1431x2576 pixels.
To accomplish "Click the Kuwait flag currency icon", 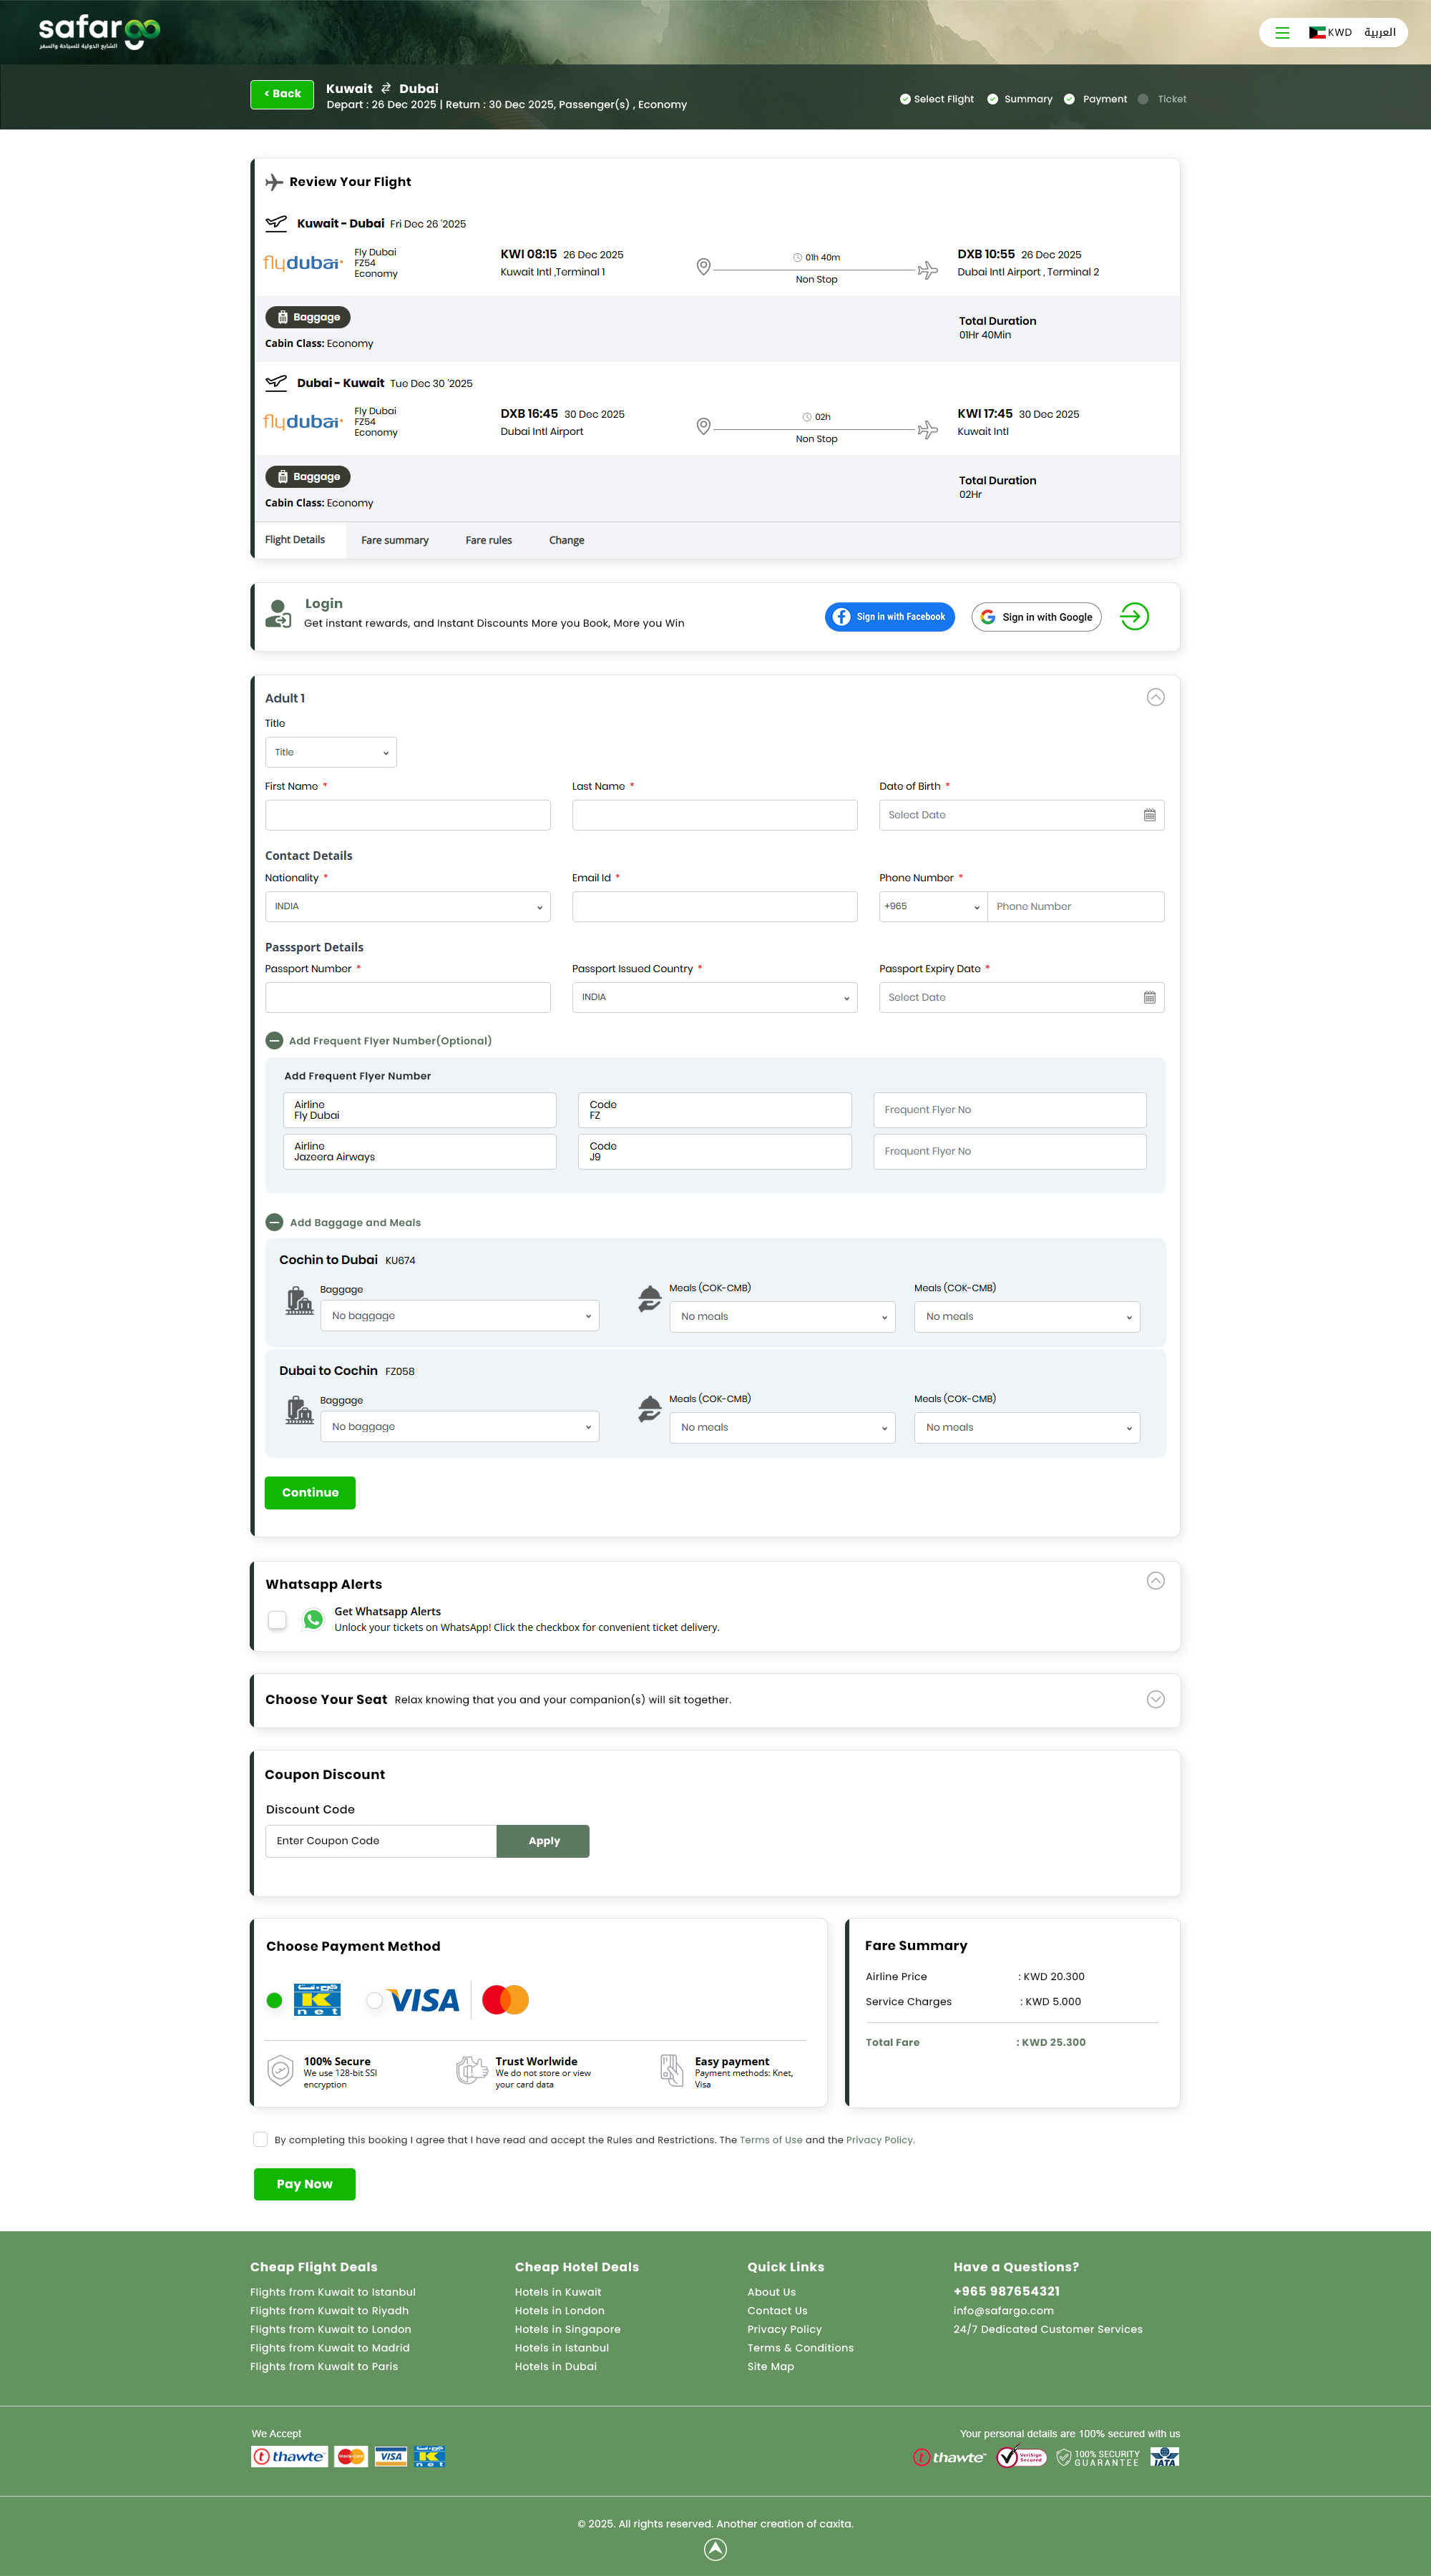I will point(1317,33).
